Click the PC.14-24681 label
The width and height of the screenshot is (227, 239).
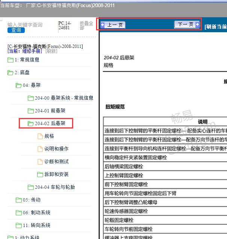coord(65,25)
